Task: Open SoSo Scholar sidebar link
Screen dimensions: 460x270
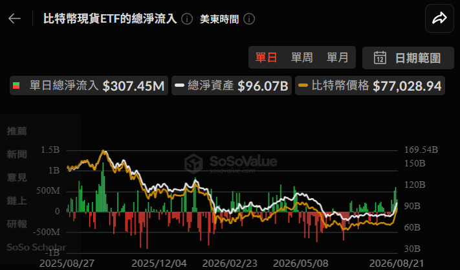Action: pos(36,247)
